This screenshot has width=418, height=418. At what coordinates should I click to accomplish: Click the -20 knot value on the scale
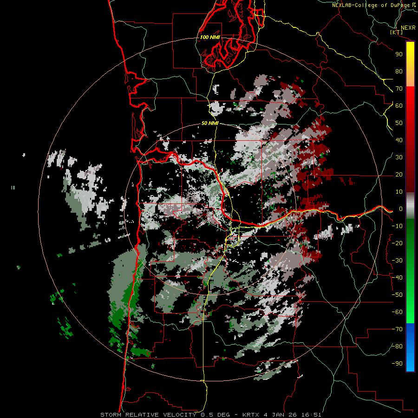pyautogui.click(x=397, y=243)
